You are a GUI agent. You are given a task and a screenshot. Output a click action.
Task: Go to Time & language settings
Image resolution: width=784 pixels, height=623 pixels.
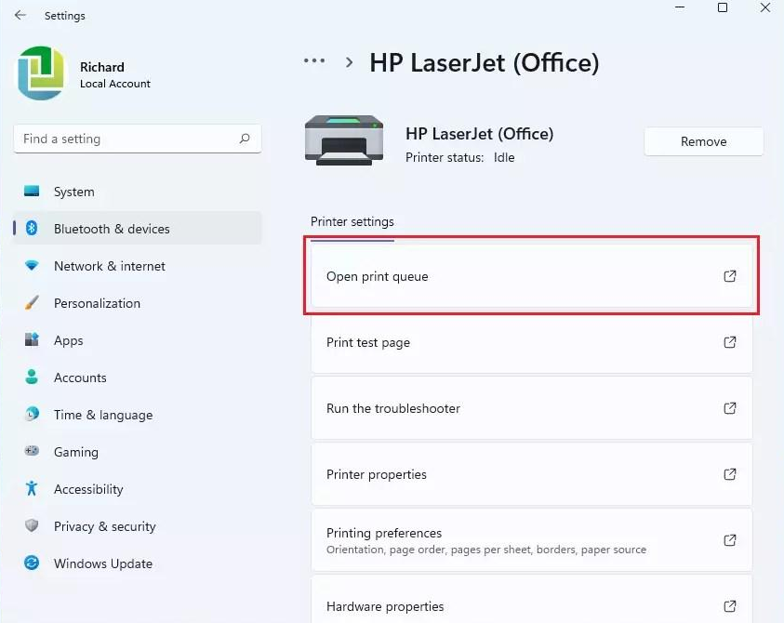point(138,415)
